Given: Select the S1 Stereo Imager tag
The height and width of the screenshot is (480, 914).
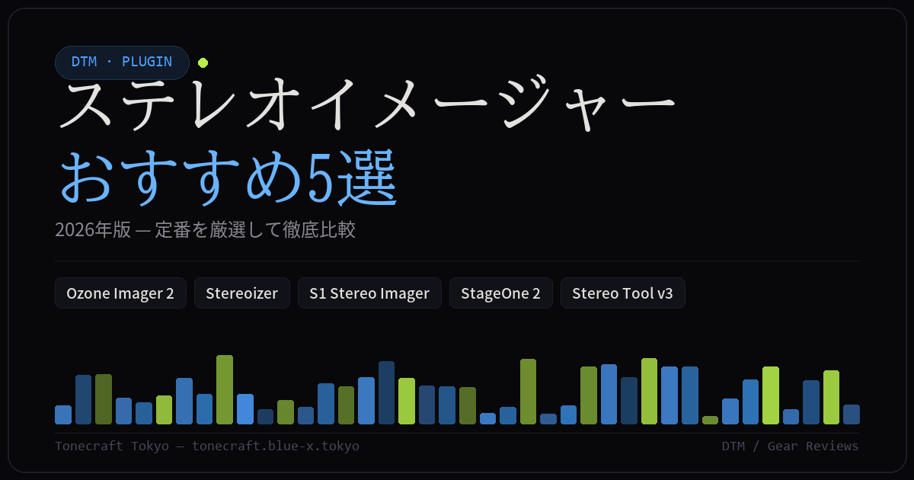Looking at the screenshot, I should (x=369, y=293).
